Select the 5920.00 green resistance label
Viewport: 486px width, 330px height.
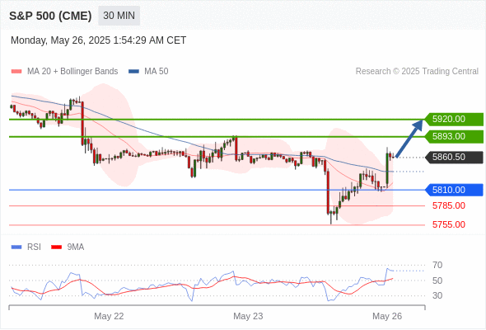454,119
